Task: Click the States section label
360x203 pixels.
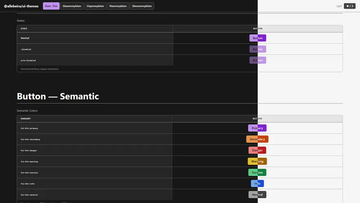Action: [x=20, y=20]
